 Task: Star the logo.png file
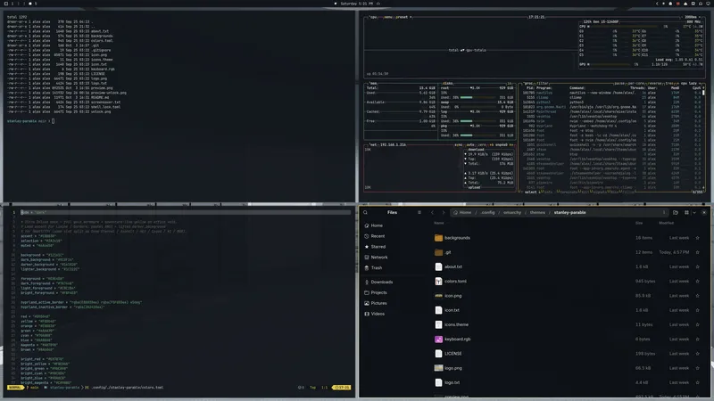point(697,368)
